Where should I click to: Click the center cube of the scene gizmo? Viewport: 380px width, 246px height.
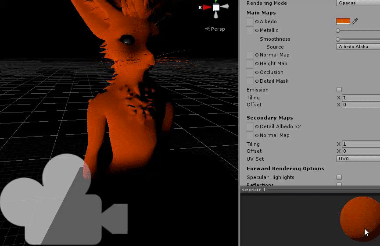(x=216, y=7)
